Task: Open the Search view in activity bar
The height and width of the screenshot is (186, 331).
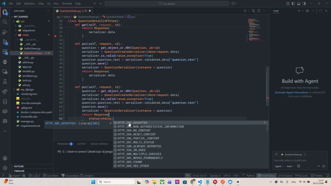Action: [5, 22]
